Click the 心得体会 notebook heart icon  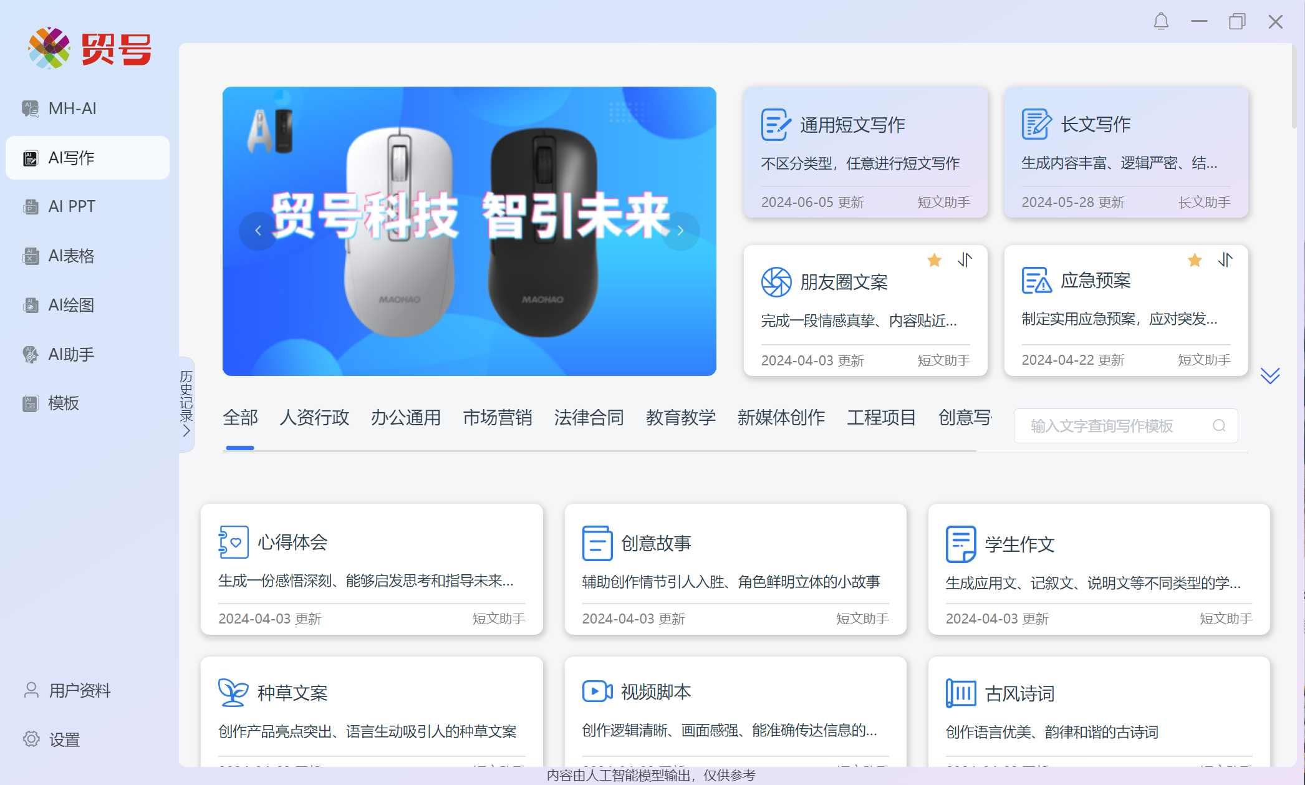pos(234,542)
